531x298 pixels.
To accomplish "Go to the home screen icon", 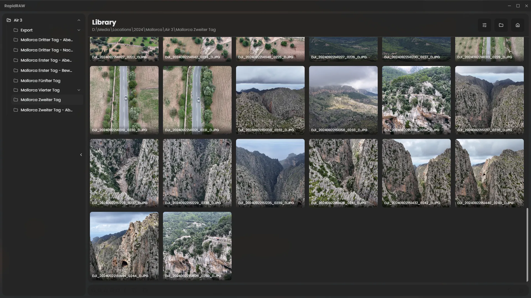I will [517, 25].
